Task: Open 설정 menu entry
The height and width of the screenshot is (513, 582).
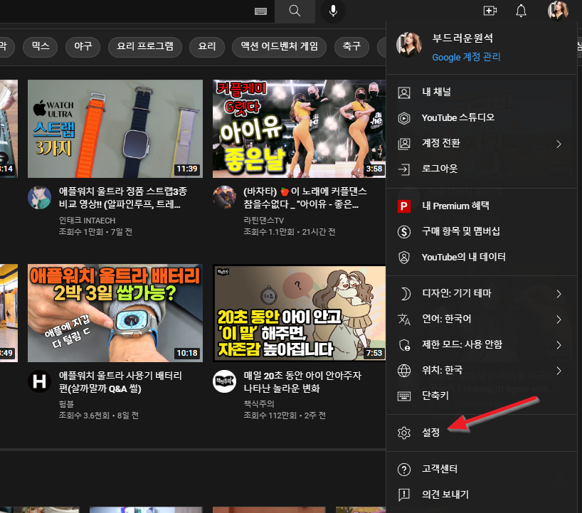Action: click(482, 433)
